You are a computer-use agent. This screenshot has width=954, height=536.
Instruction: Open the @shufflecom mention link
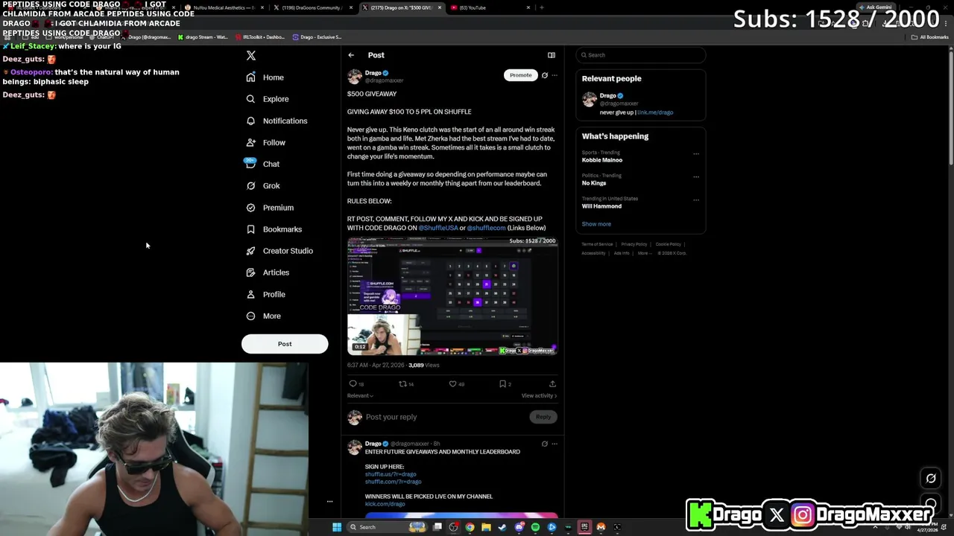pos(486,228)
